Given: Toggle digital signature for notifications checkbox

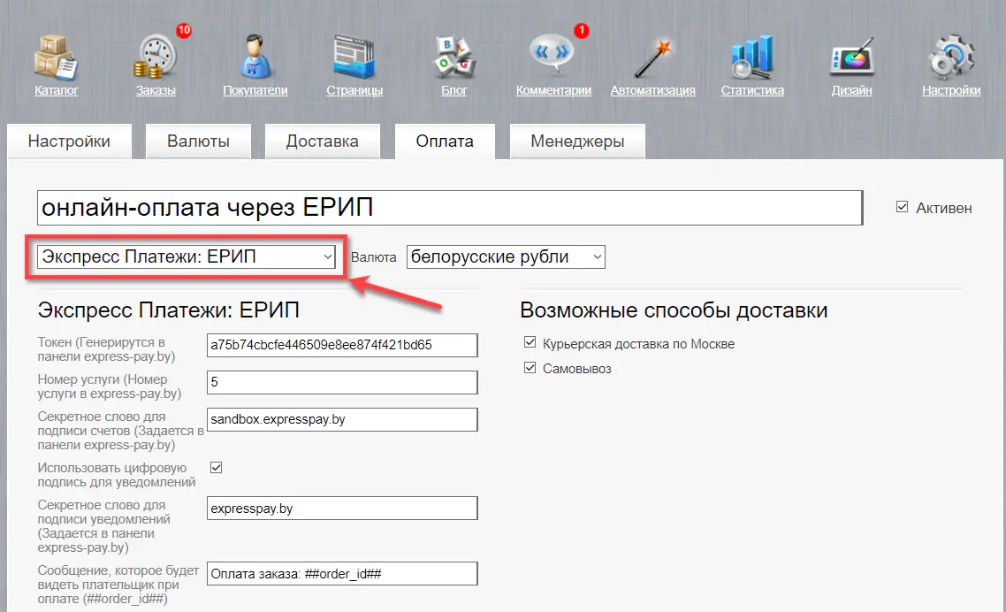Looking at the screenshot, I should (x=216, y=467).
